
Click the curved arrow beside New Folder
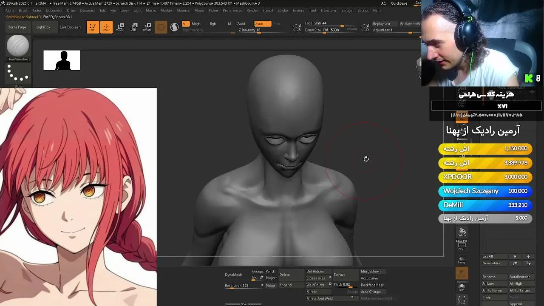pos(515,263)
